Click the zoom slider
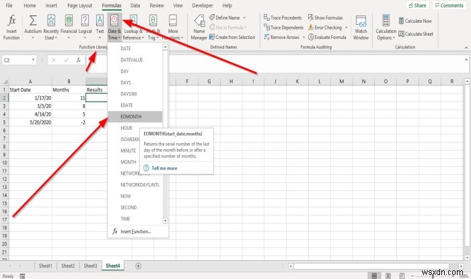Screen dimensions: 471x279 coord(433,276)
